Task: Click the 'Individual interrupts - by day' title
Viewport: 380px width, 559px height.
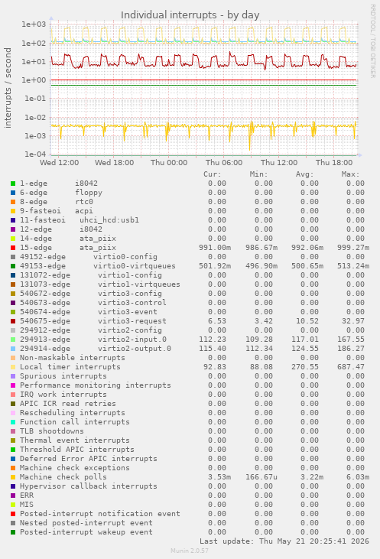Action: pos(190,15)
